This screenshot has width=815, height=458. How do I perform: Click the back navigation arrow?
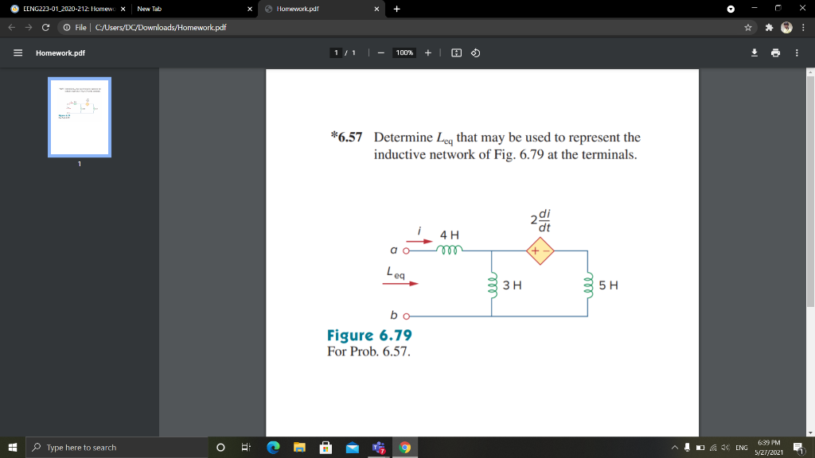(10, 25)
